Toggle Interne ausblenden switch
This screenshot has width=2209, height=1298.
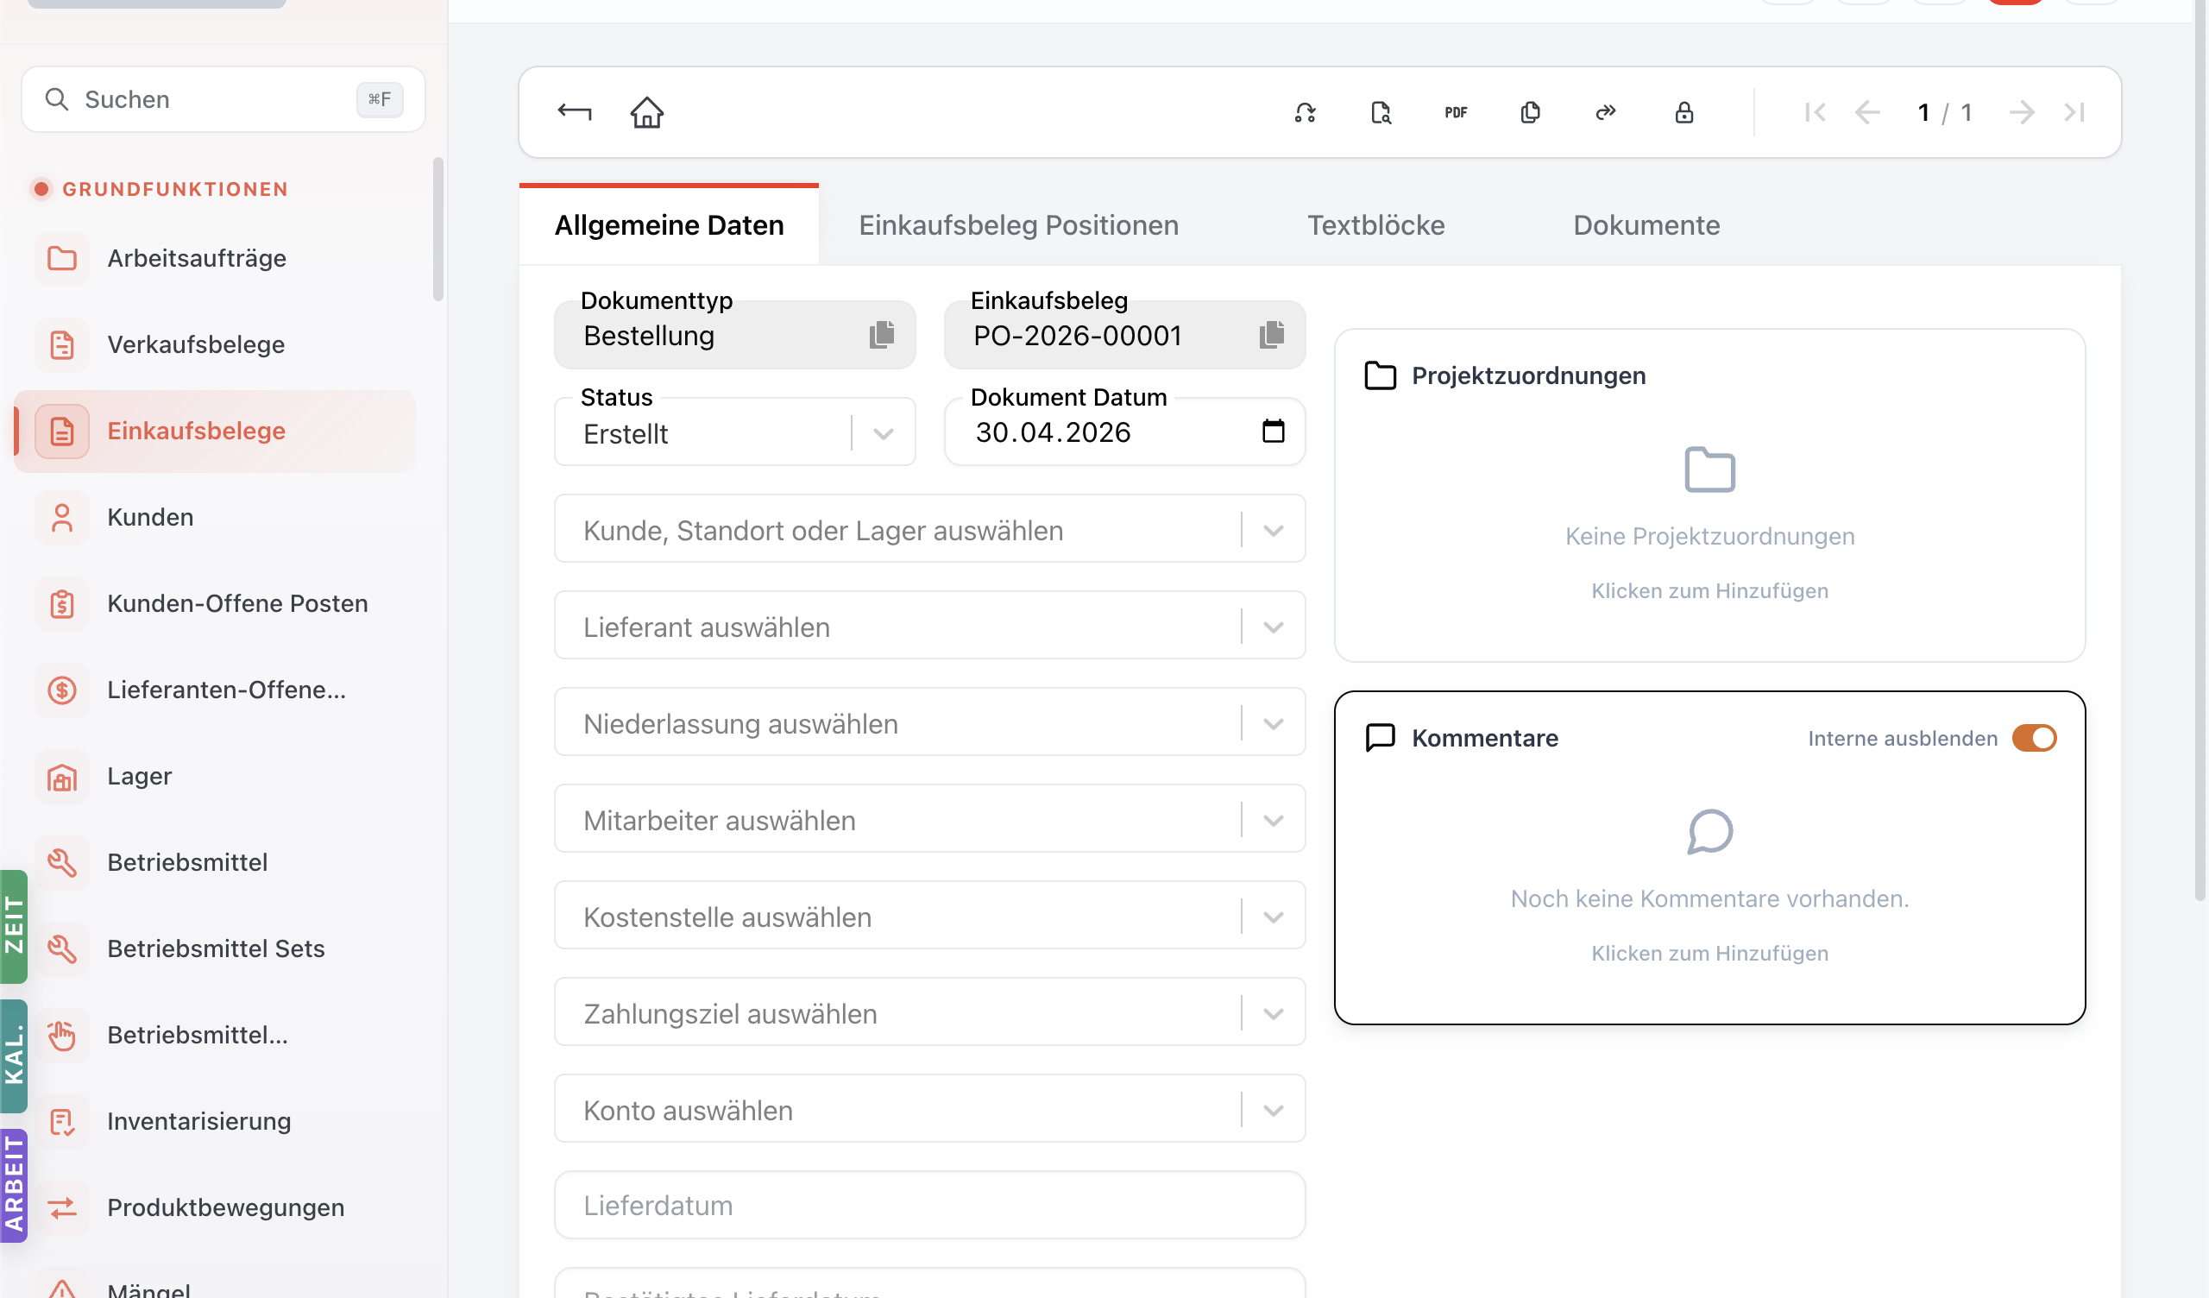click(x=2035, y=739)
